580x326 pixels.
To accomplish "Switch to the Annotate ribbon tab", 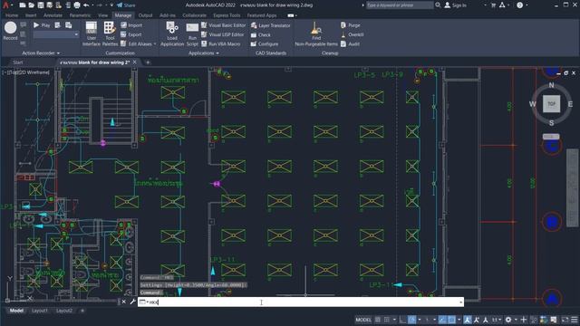I will click(x=53, y=15).
